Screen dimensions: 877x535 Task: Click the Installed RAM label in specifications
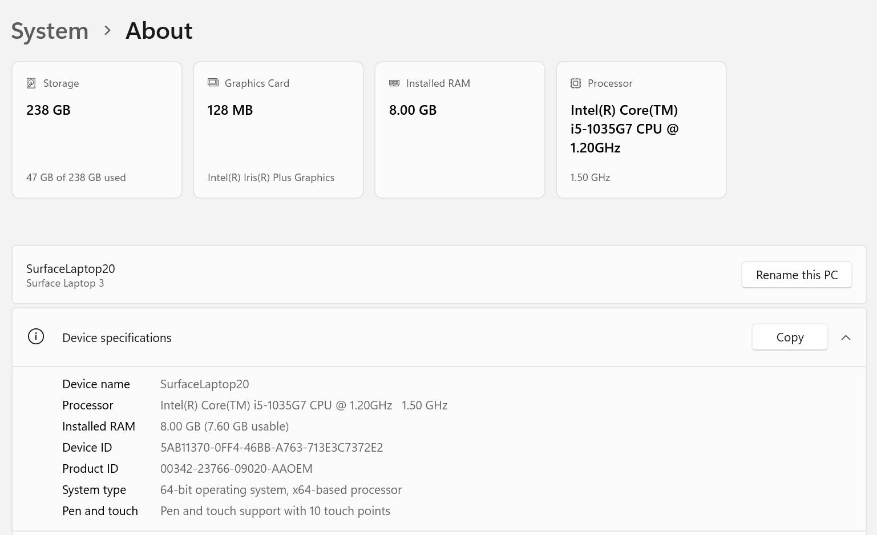click(99, 427)
